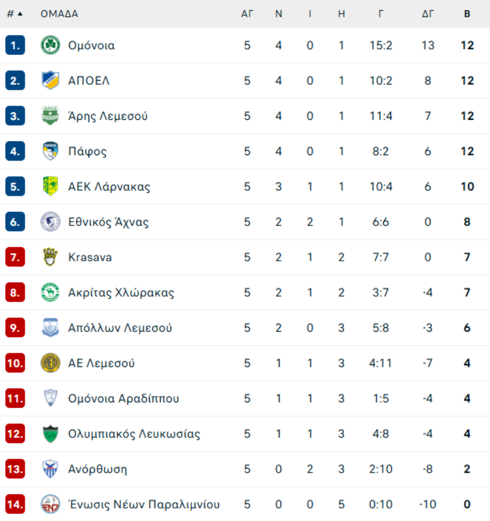Open the Απόλλων Λεμεσού team link
This screenshot has height=521, width=490.
(x=120, y=328)
